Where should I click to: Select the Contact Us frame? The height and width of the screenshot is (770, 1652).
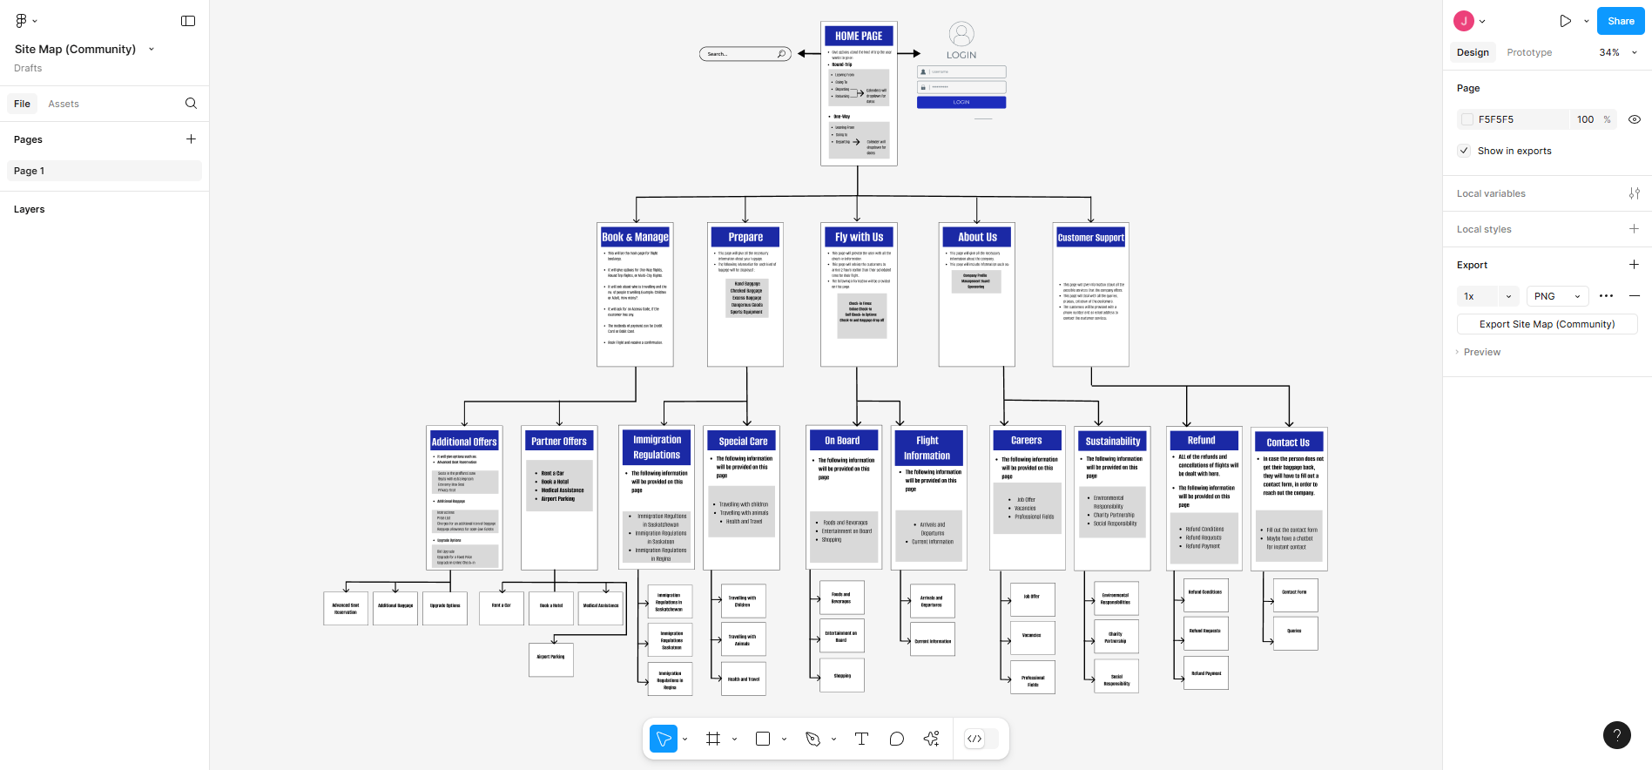pyautogui.click(x=1289, y=499)
